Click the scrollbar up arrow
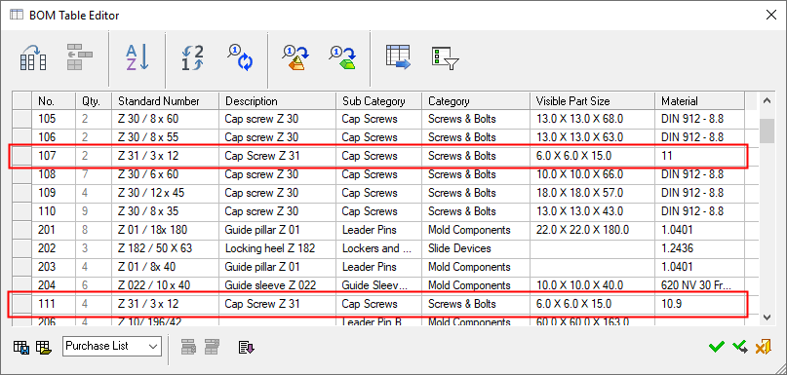The height and width of the screenshot is (375, 787). tap(767, 101)
